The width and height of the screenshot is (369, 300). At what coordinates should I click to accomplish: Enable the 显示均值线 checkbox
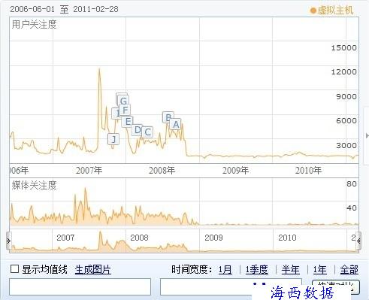[14, 269]
